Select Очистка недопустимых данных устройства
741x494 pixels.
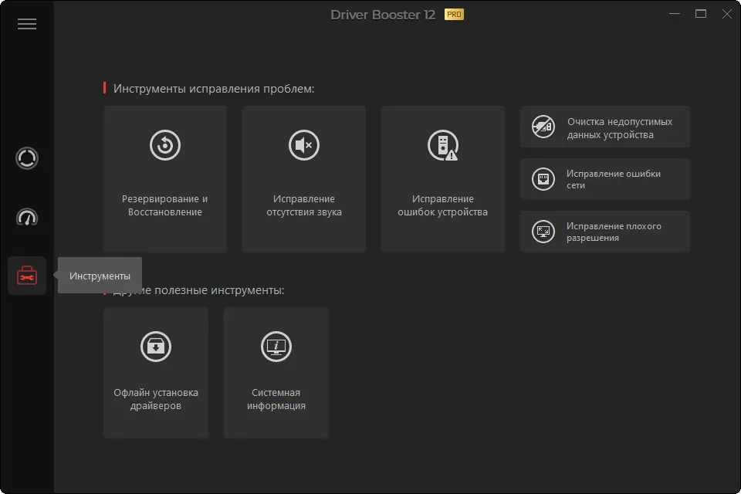pos(619,128)
